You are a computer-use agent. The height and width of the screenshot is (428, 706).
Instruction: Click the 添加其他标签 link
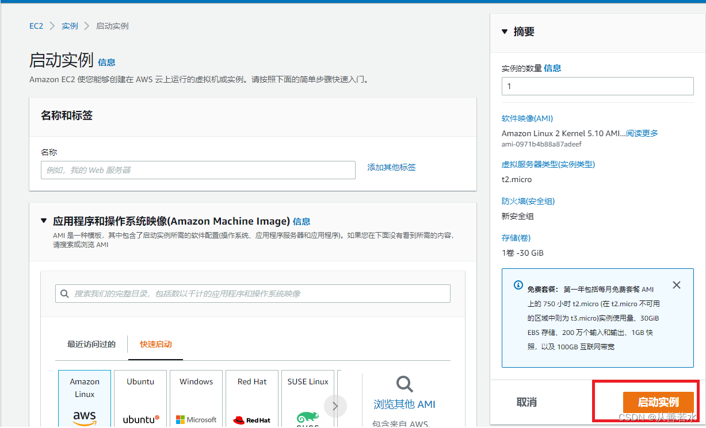391,167
